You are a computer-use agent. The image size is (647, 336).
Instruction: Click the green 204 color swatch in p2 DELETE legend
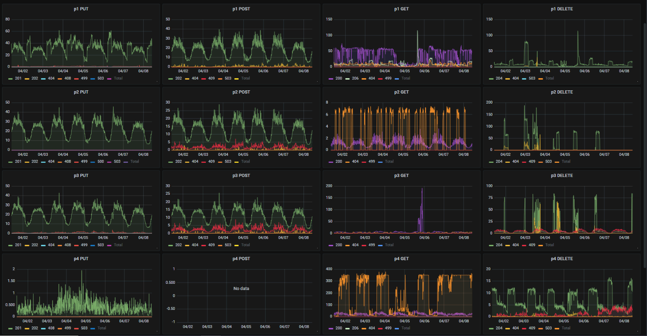491,162
